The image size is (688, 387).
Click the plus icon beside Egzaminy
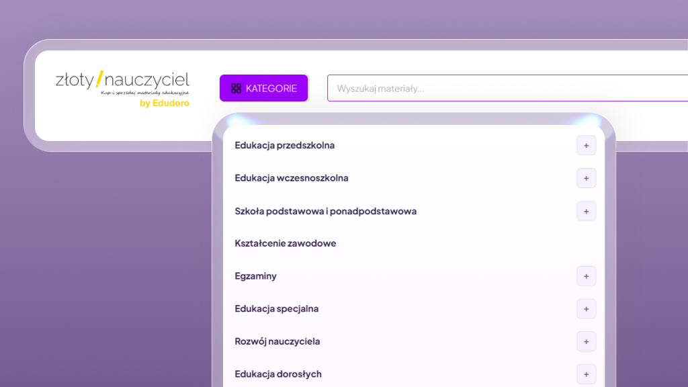(586, 276)
